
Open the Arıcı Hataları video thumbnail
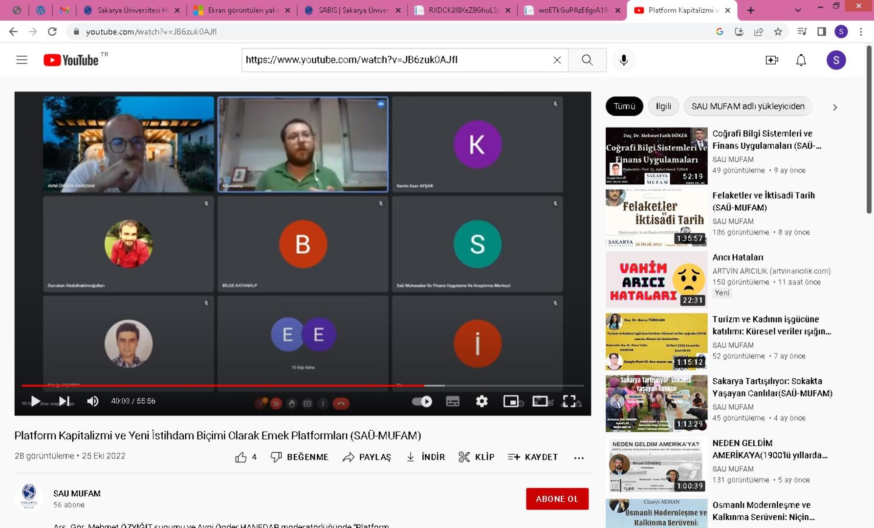click(x=656, y=280)
